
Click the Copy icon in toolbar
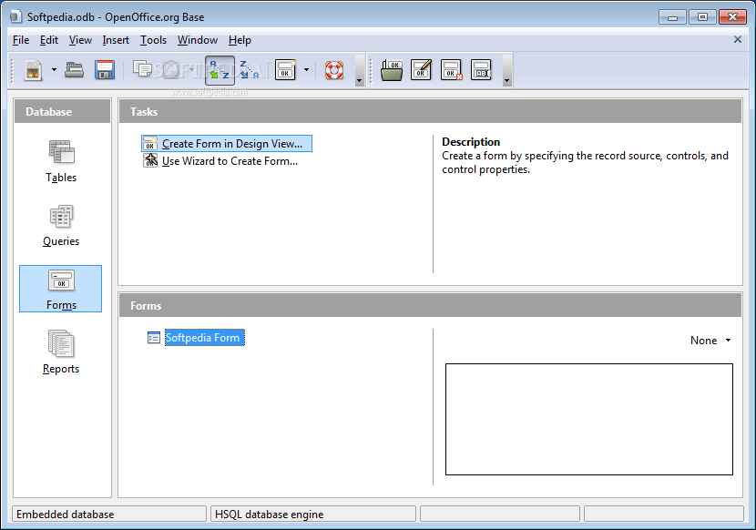pyautogui.click(x=142, y=69)
